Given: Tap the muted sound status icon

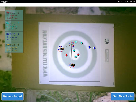Looking at the screenshot, I should (119, 2).
